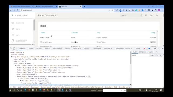Viewport: 173px width, 97px height.
Task: Select the Subject button element line
Action: [41, 72]
